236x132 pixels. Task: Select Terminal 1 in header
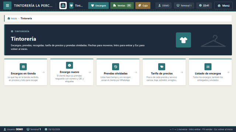[x=184, y=5]
